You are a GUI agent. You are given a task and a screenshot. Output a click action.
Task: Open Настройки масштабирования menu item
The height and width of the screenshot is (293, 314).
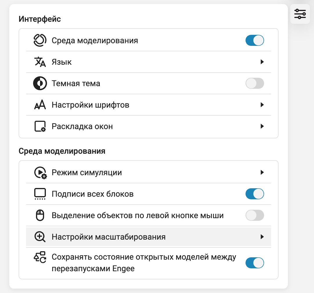point(148,237)
